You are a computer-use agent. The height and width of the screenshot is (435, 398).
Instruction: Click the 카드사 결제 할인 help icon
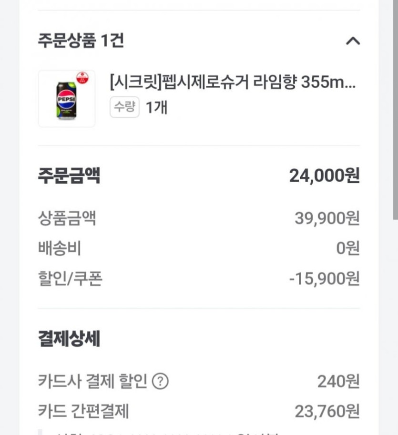[x=160, y=381]
